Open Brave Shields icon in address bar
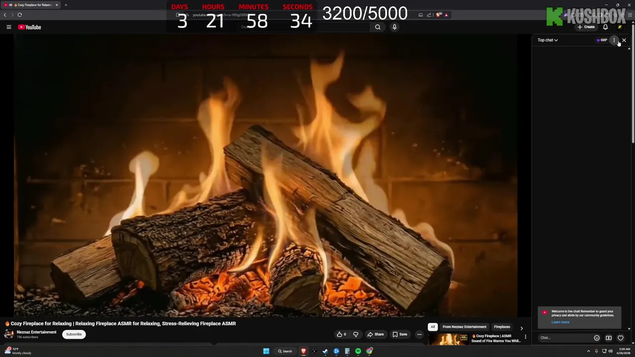 [x=439, y=15]
